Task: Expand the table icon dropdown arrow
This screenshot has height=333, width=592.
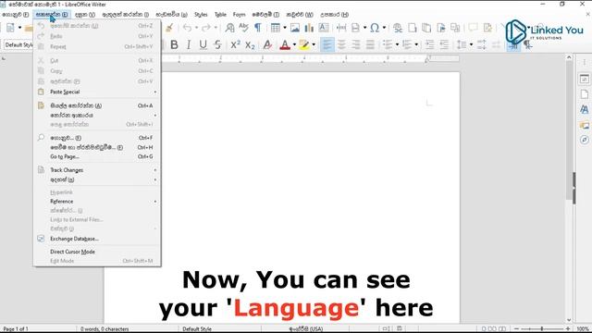Action: pyautogui.click(x=285, y=28)
